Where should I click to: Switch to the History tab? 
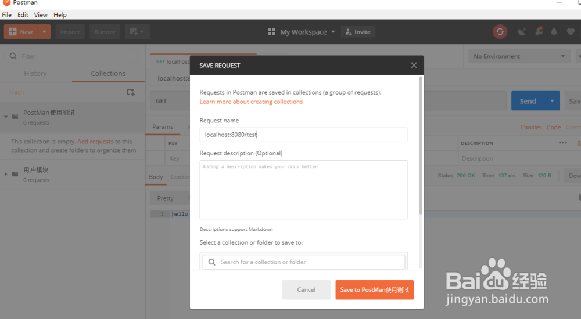tap(35, 74)
